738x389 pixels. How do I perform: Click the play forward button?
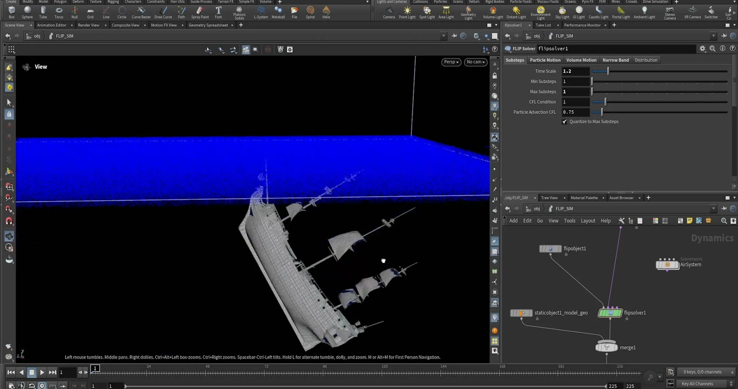click(42, 372)
